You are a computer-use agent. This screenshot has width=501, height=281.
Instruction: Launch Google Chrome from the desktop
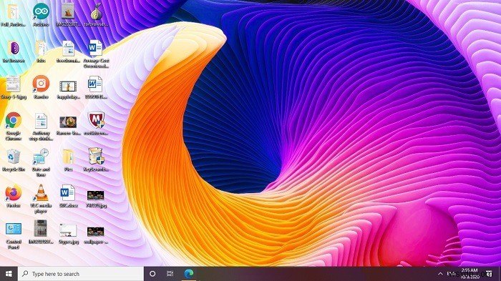[14, 121]
